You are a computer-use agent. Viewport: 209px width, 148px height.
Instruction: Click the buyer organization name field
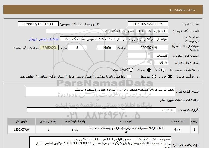point(107,31)
